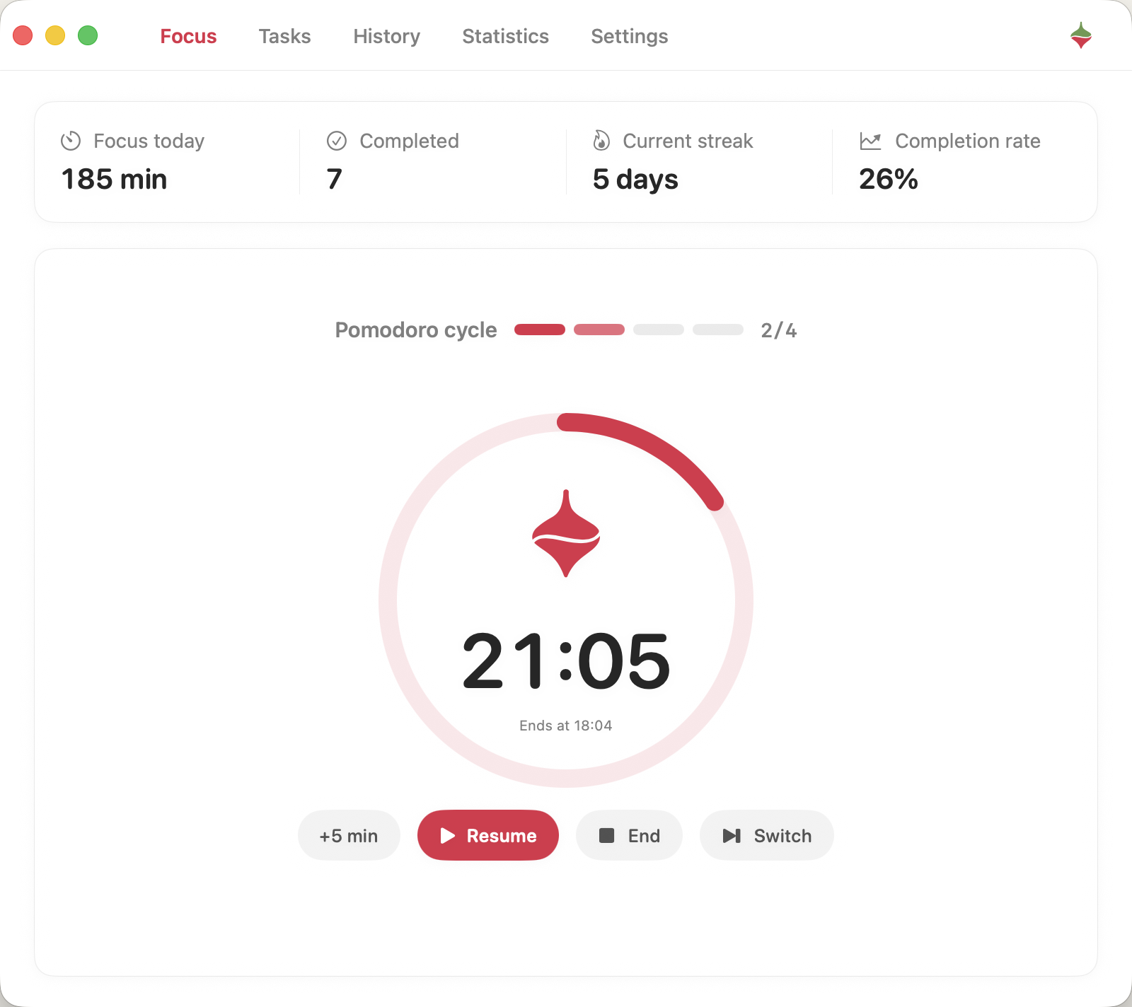Image resolution: width=1132 pixels, height=1007 pixels.
Task: Click the '26%' completion rate value
Action: click(x=889, y=180)
